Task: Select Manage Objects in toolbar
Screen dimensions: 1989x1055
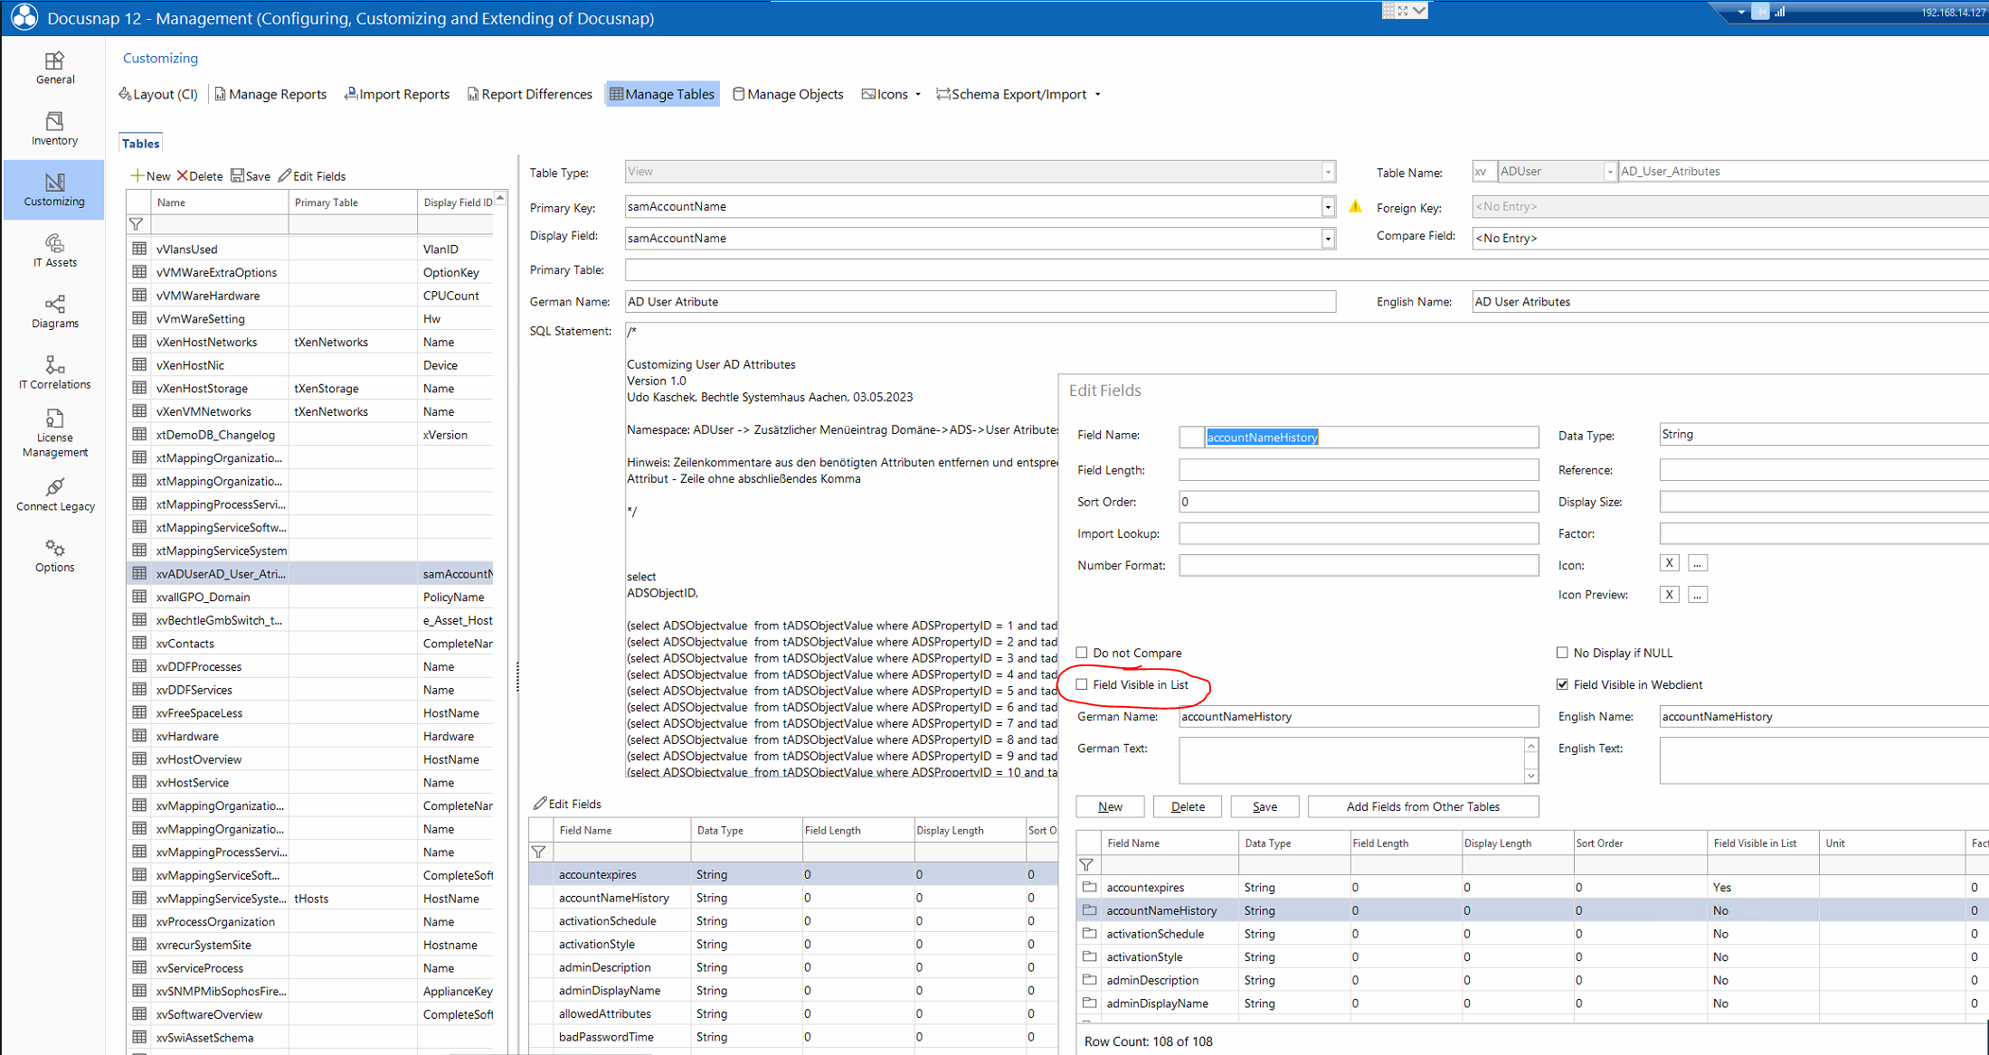Action: [787, 94]
